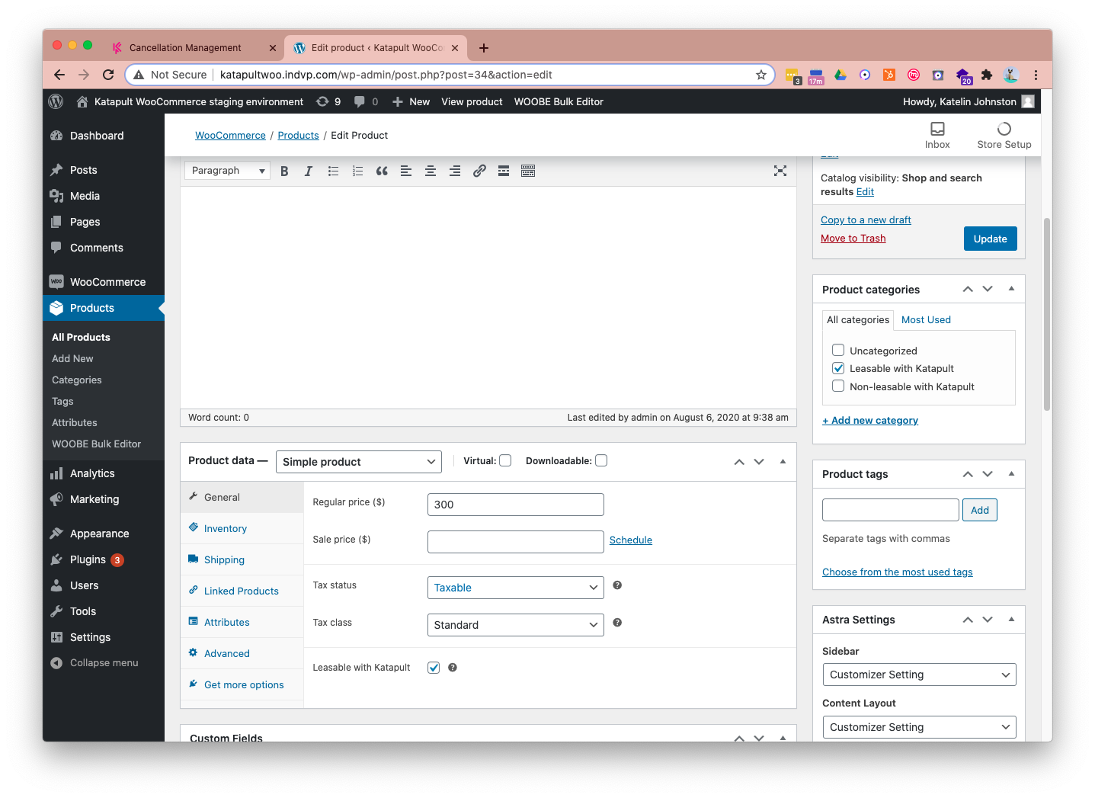Click the insert link icon in editor
Image resolution: width=1095 pixels, height=798 pixels.
[x=479, y=171]
